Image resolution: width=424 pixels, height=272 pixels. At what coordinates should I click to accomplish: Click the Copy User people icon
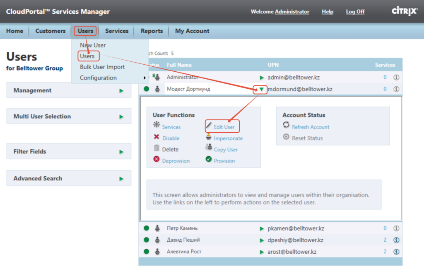209,147
